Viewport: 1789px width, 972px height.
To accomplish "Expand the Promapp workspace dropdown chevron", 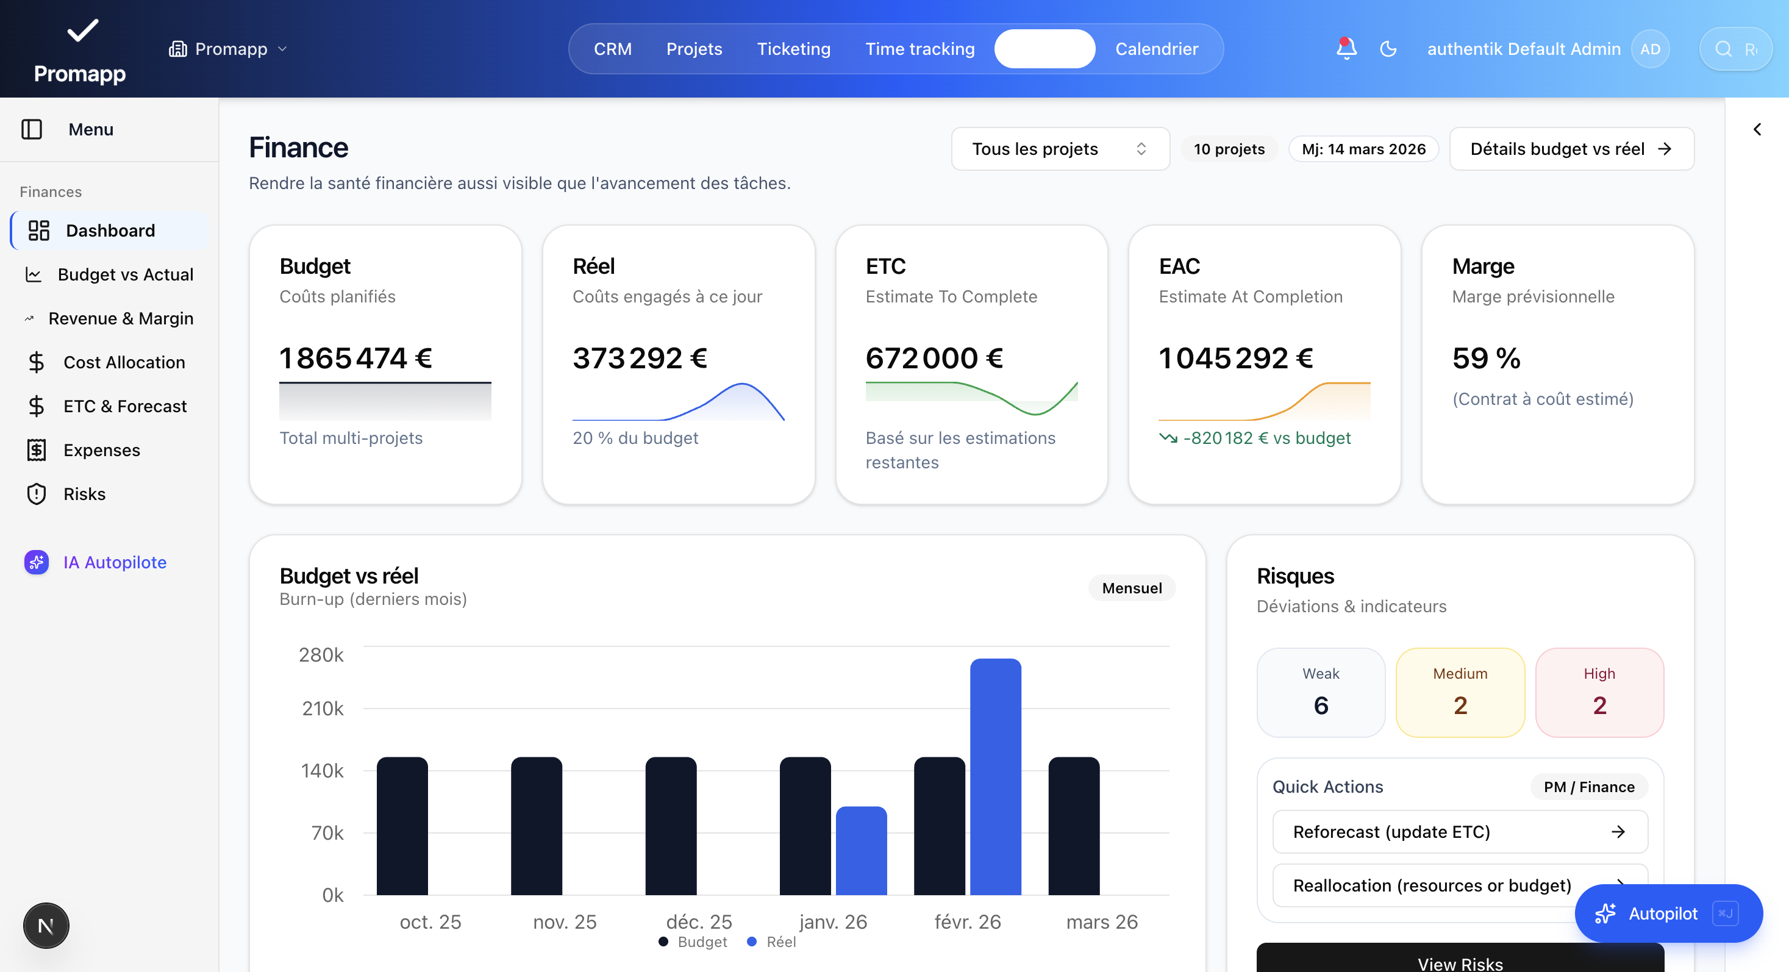I will click(283, 49).
